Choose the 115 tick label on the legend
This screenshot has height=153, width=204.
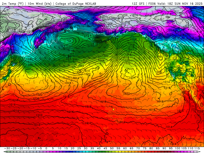tap(197, 148)
